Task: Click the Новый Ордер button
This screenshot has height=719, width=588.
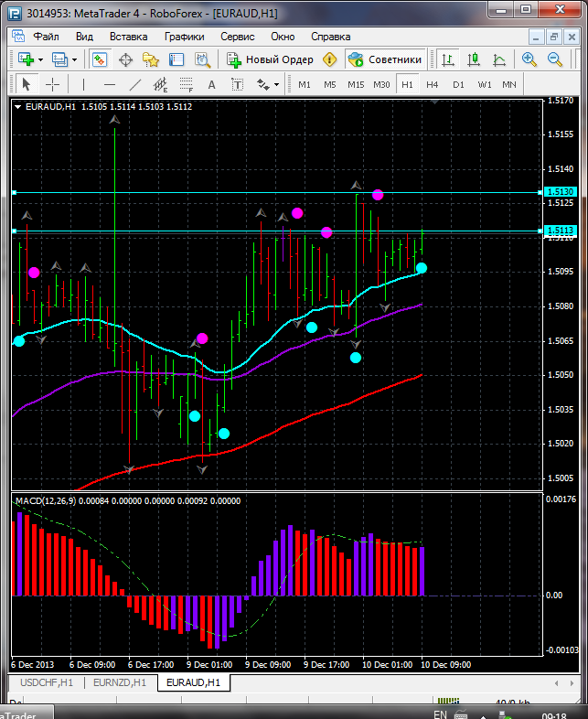Action: point(271,59)
